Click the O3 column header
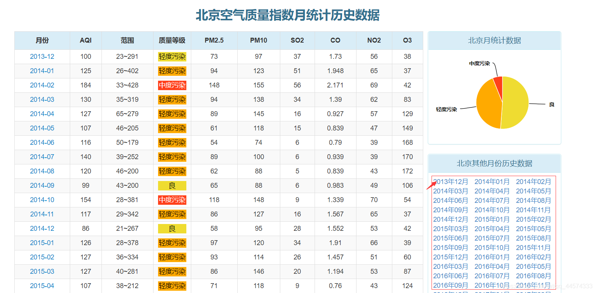Viewport: 596px width, 293px height. pyautogui.click(x=407, y=40)
